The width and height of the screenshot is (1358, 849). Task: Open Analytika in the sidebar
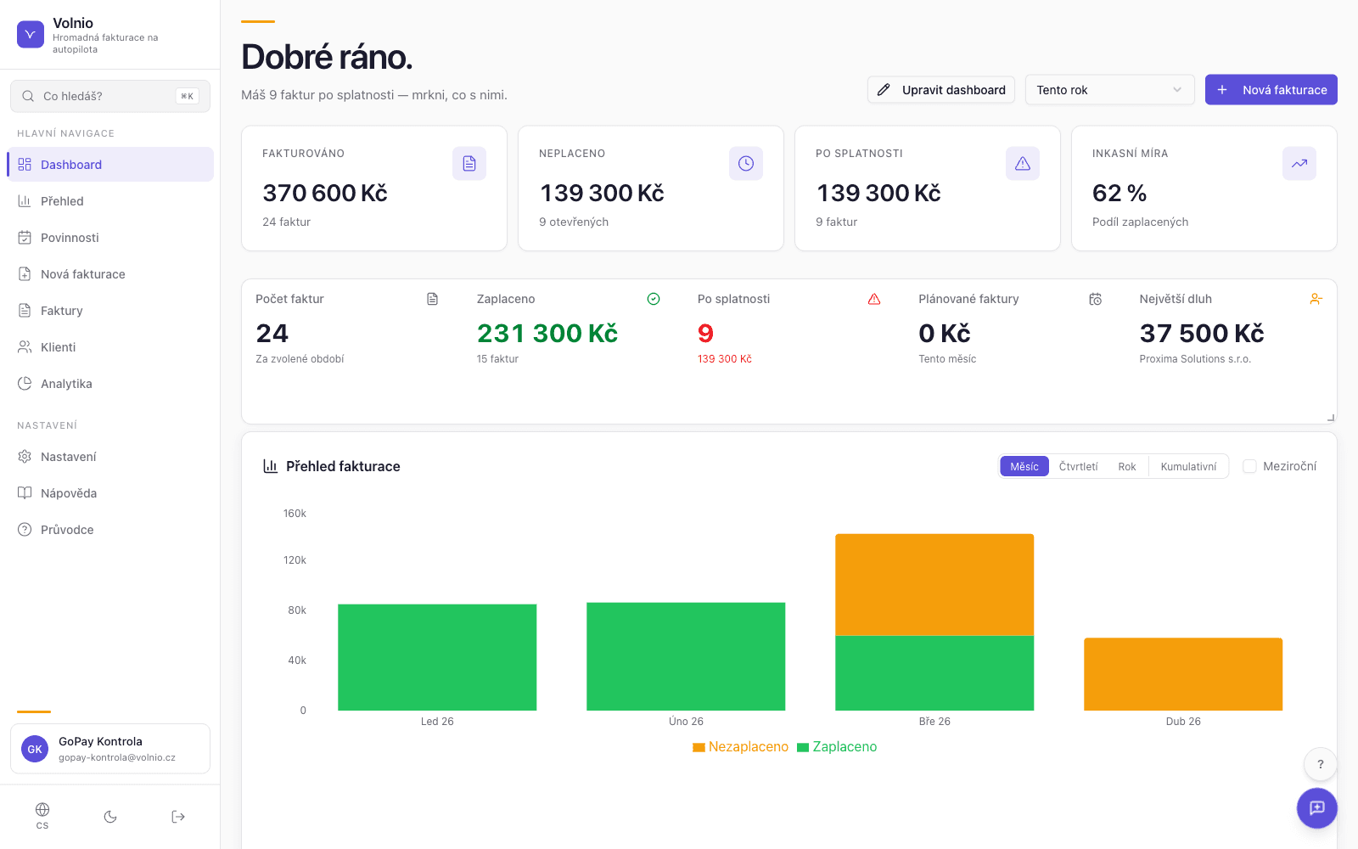pos(110,384)
